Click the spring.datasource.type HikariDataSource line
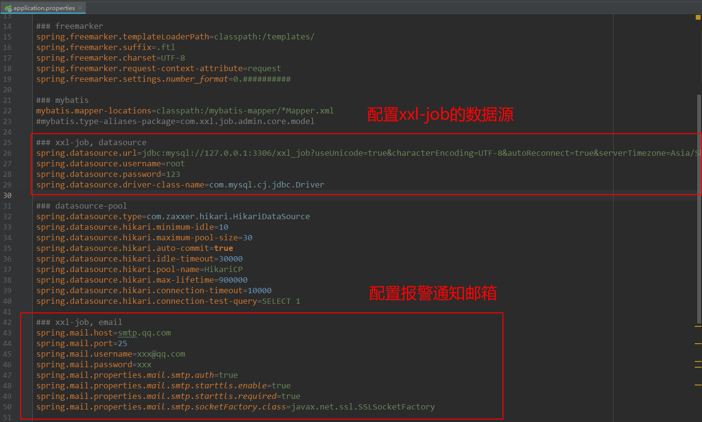Screen dimensions: 702x422 [173, 216]
